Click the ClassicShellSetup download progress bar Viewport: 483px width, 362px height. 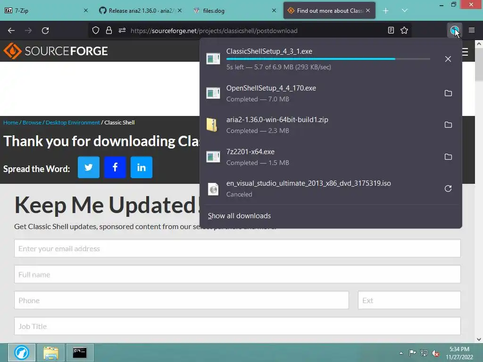point(328,59)
